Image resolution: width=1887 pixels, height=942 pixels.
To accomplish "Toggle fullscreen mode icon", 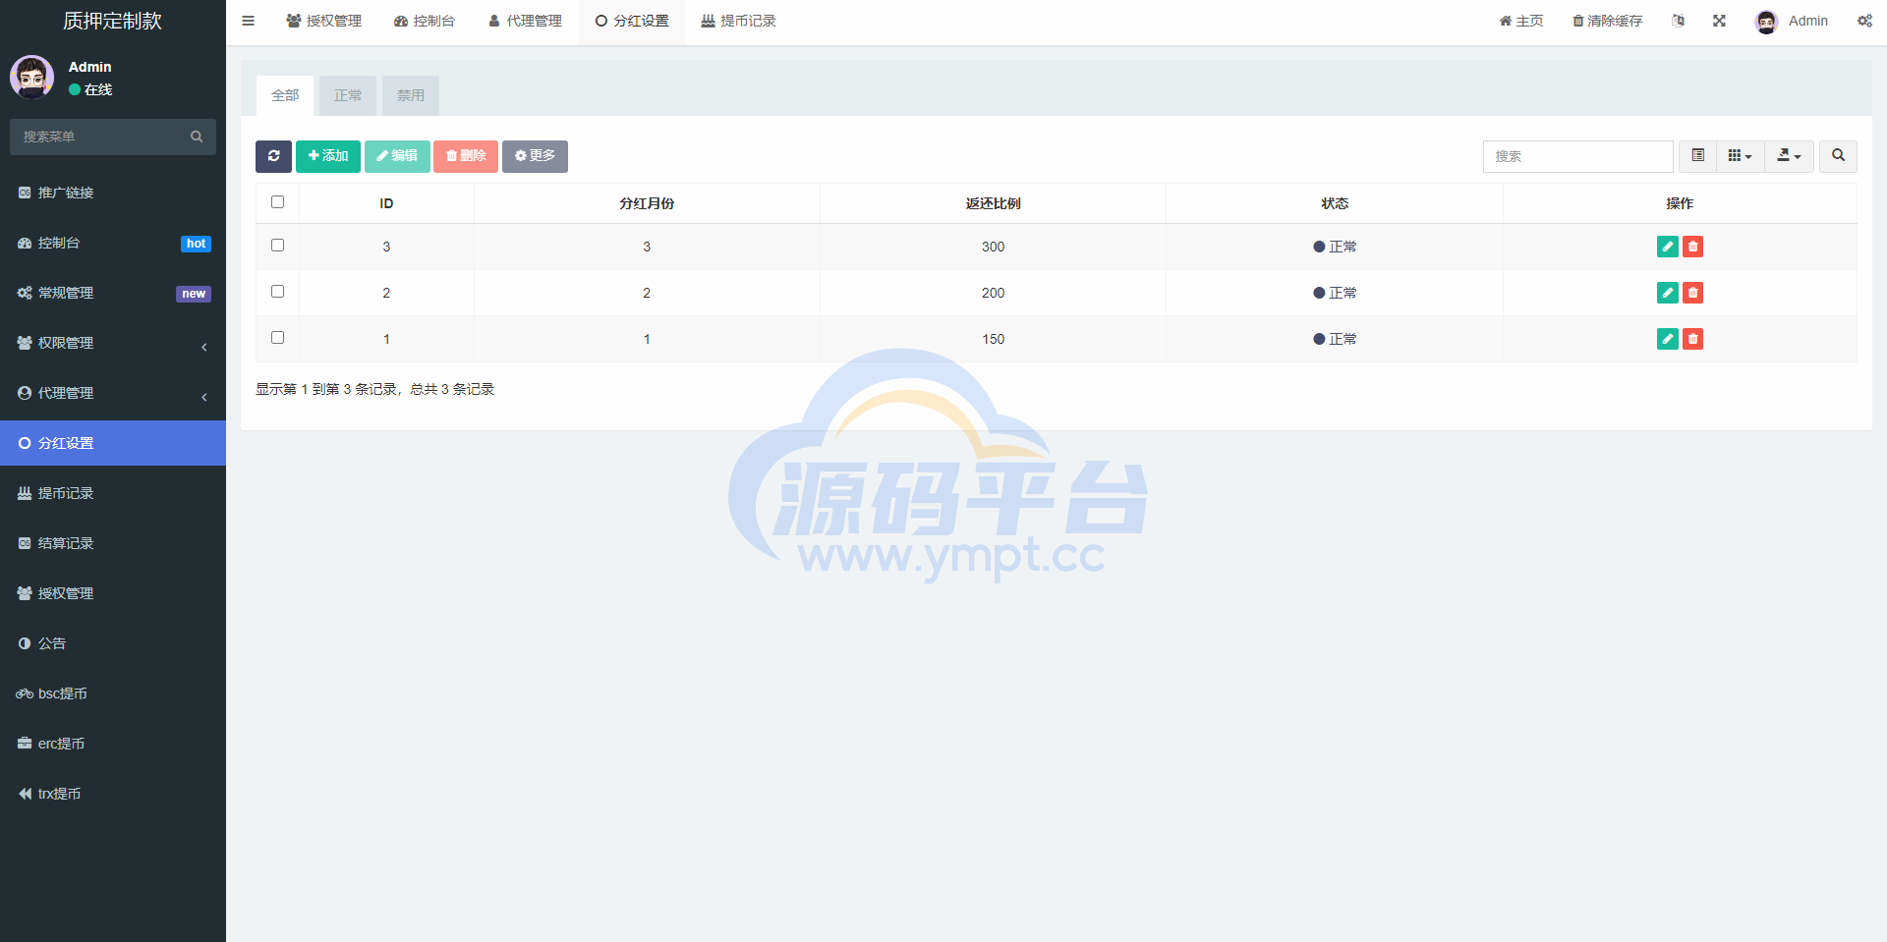I will coord(1719,21).
